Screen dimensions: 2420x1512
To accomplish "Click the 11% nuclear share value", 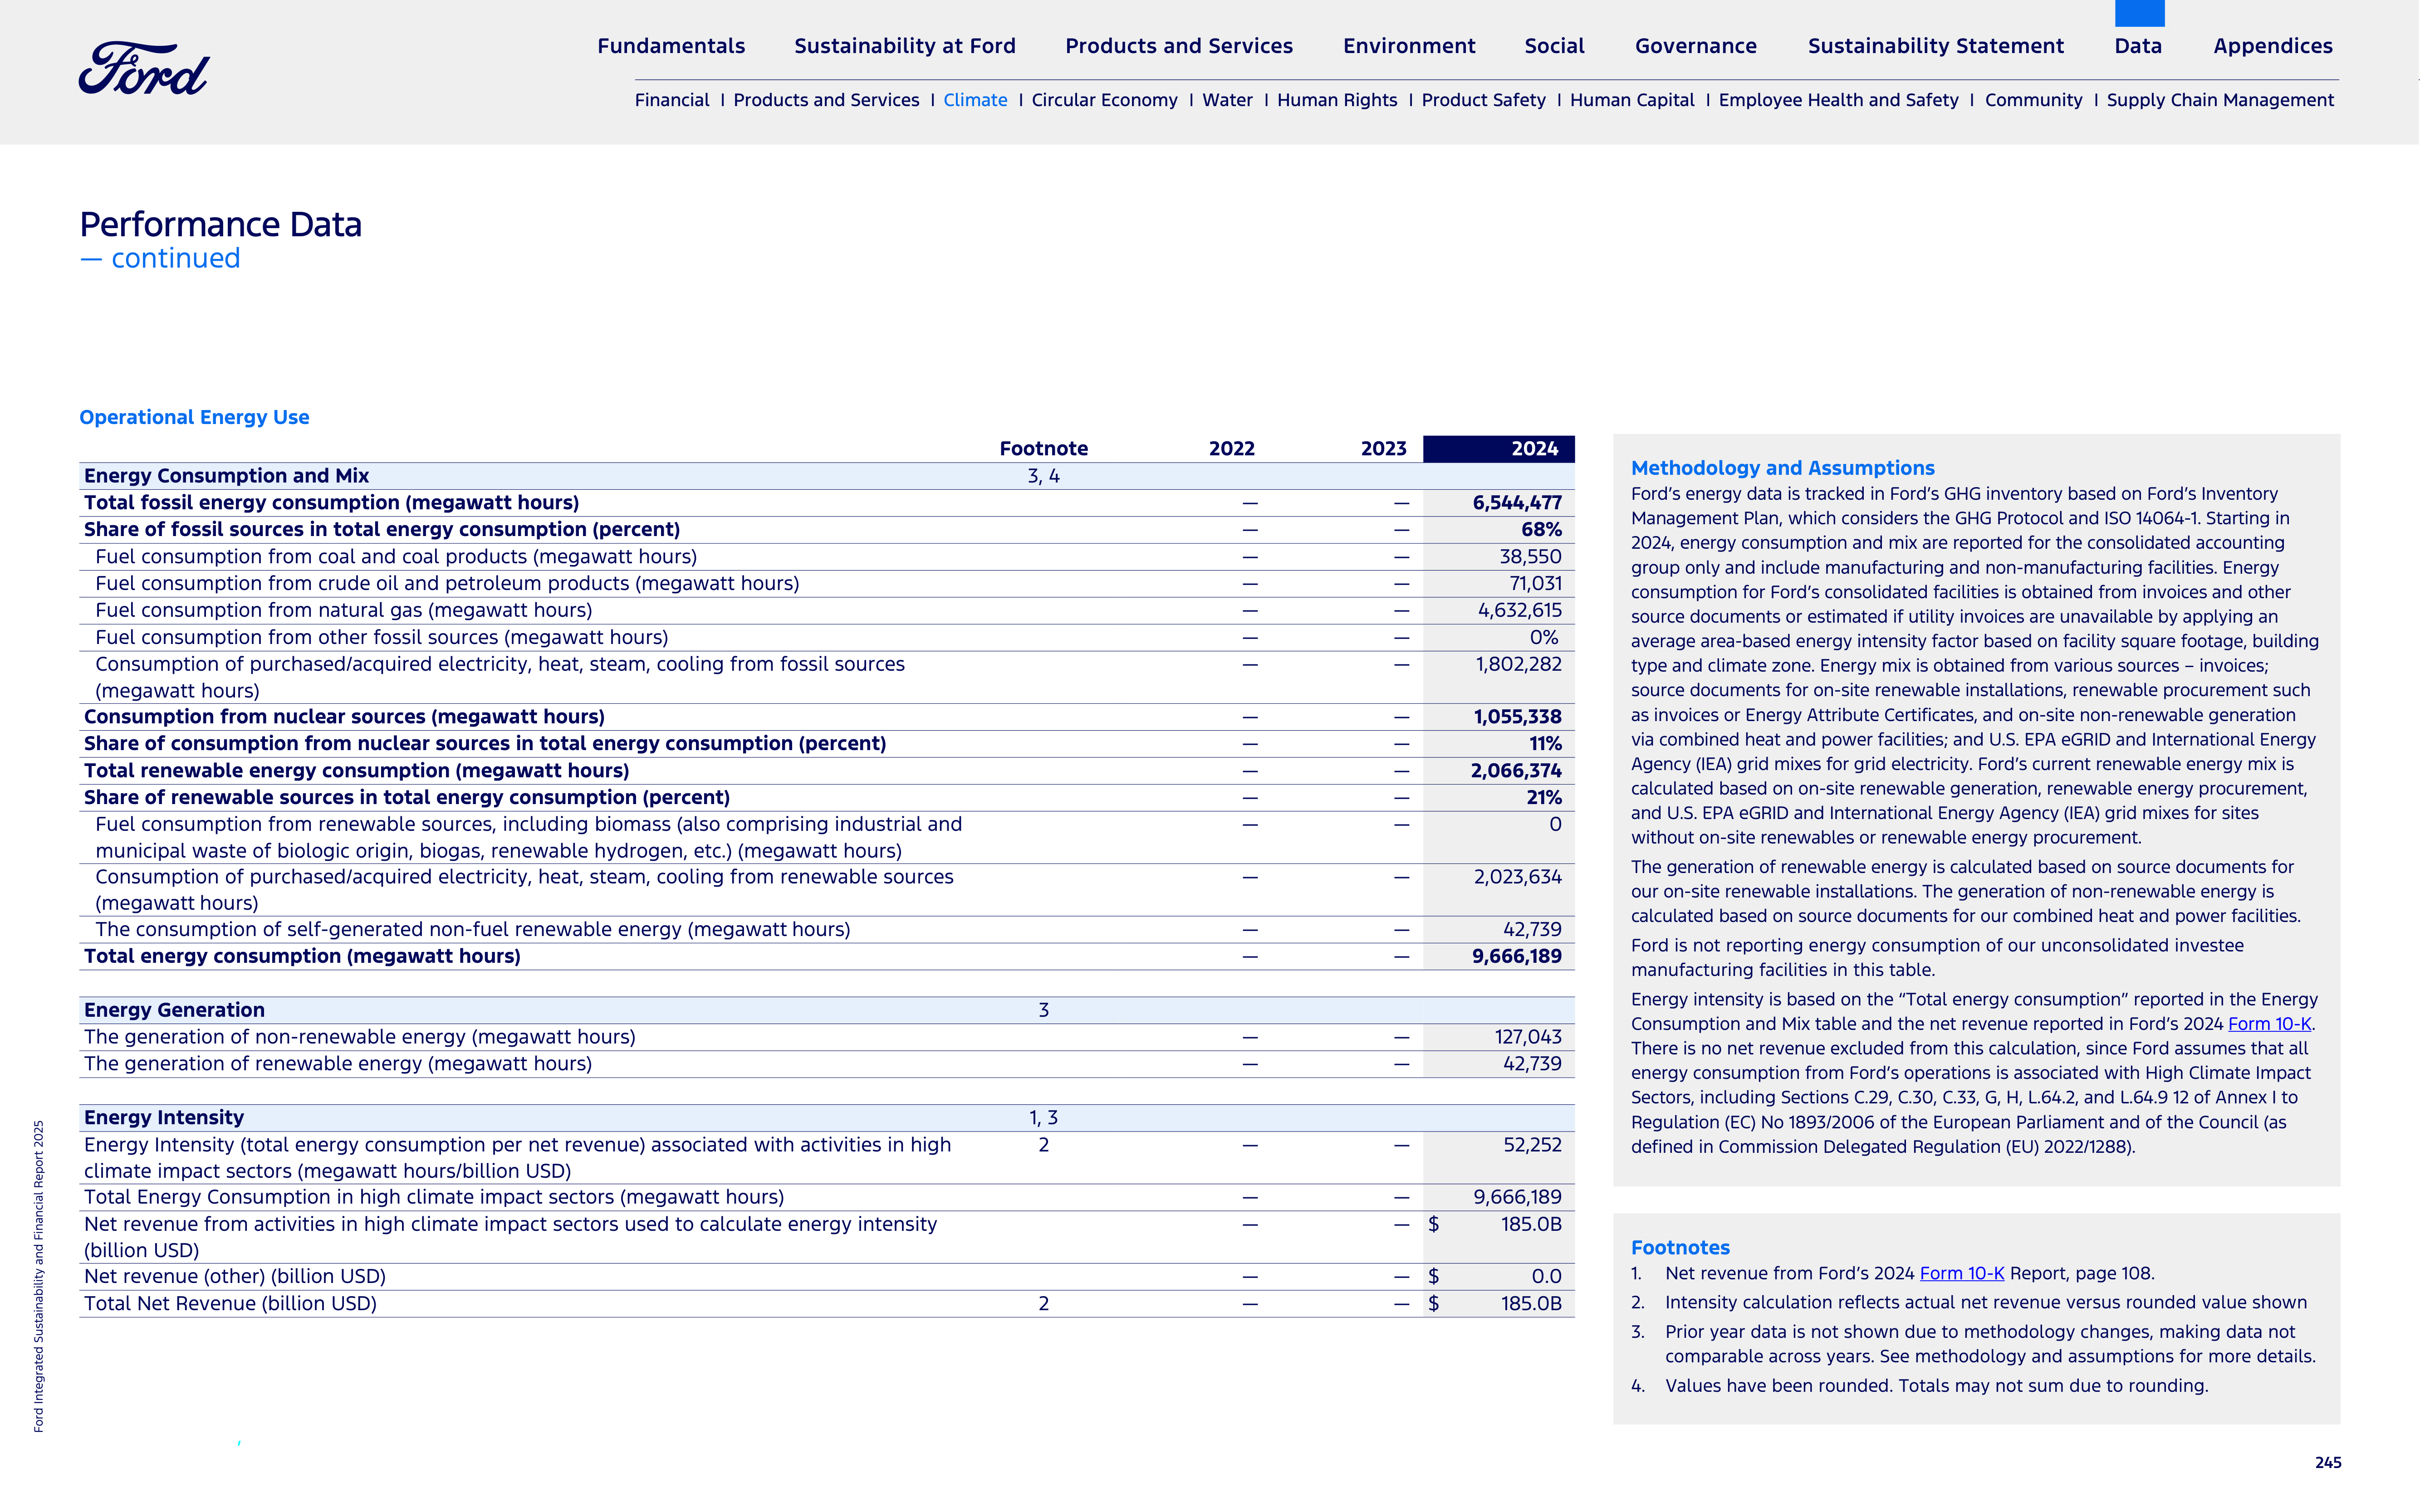I will (1545, 744).
